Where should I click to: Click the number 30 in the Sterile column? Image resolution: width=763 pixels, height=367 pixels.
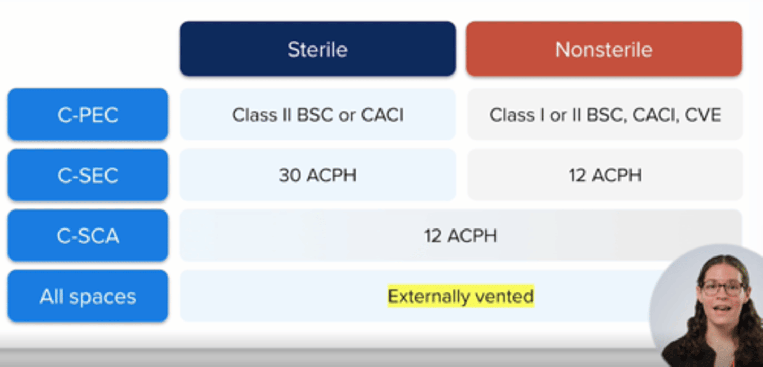(x=290, y=175)
